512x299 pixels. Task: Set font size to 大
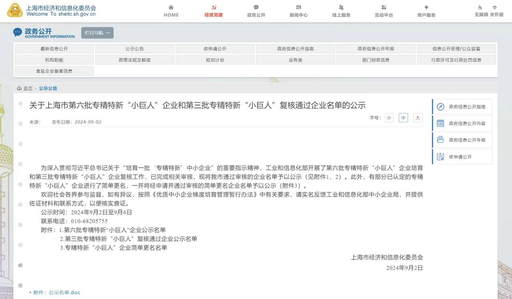[x=418, y=118]
